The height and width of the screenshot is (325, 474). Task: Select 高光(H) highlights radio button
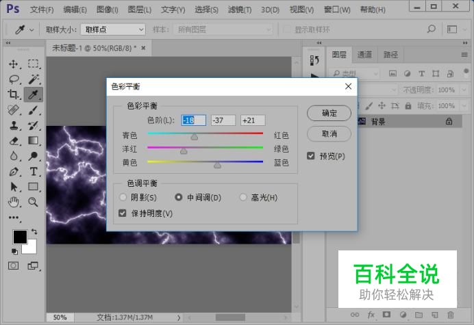(x=243, y=198)
